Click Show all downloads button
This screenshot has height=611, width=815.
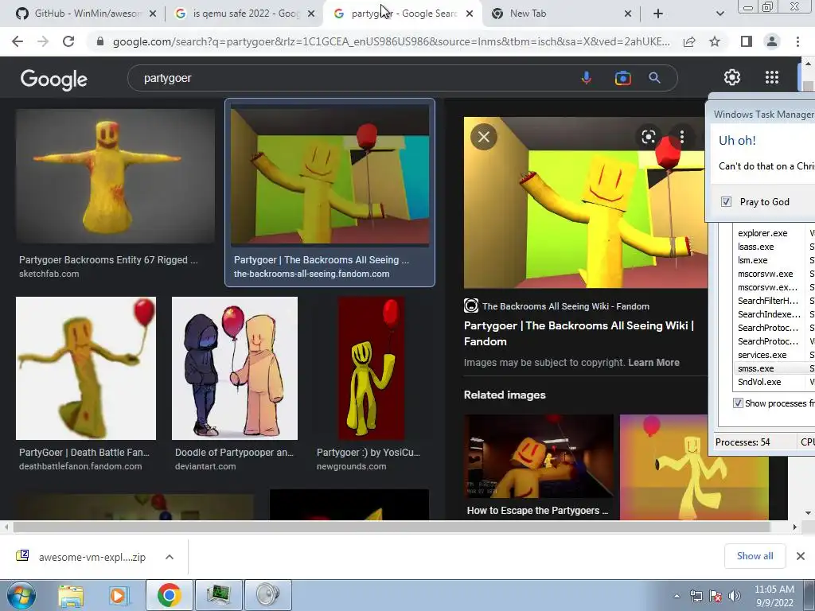tap(755, 556)
